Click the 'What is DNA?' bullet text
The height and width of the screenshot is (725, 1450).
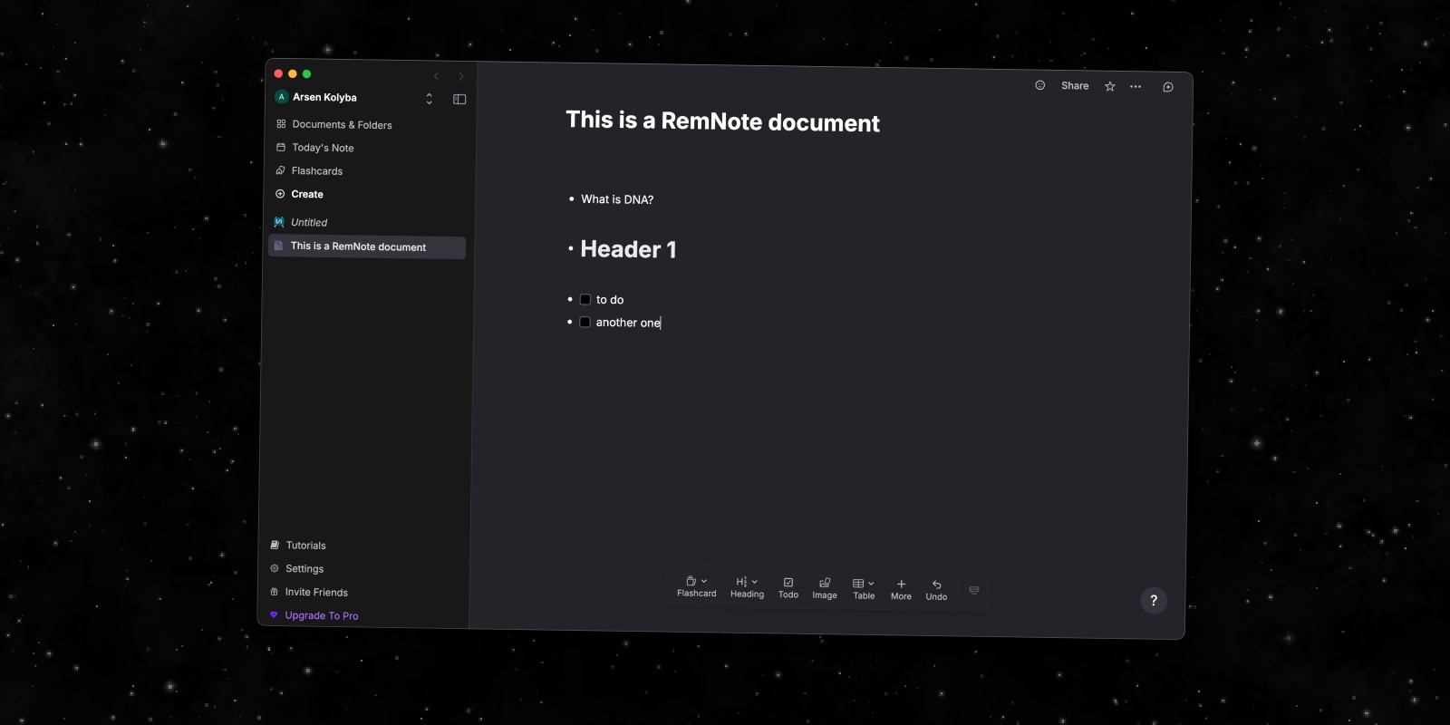tap(617, 199)
